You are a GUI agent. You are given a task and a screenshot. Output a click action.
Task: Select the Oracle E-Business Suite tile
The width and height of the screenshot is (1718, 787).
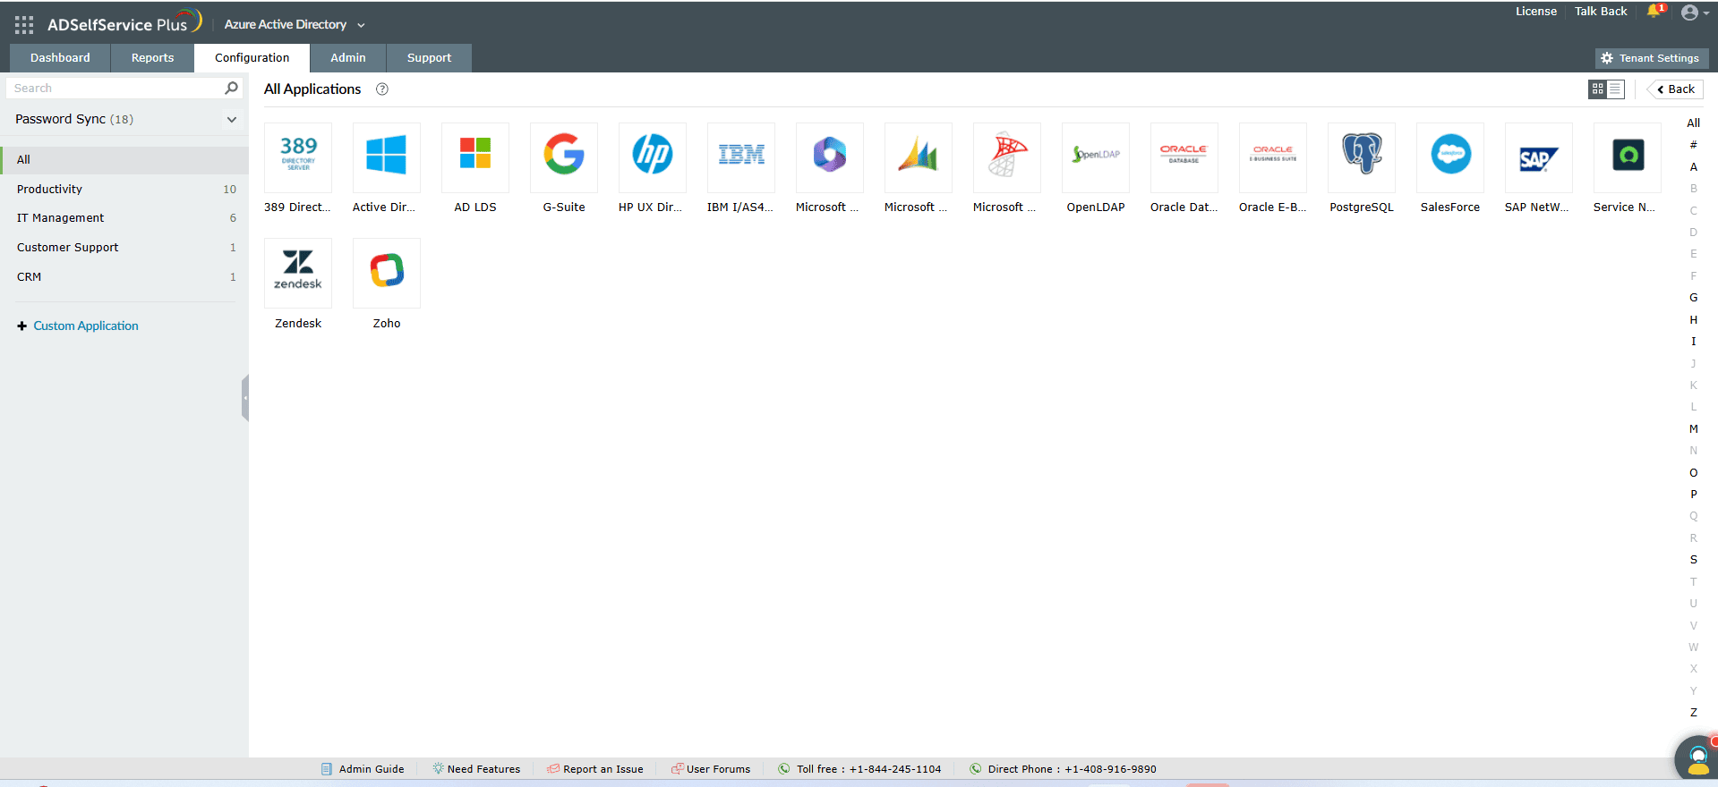[1273, 158]
